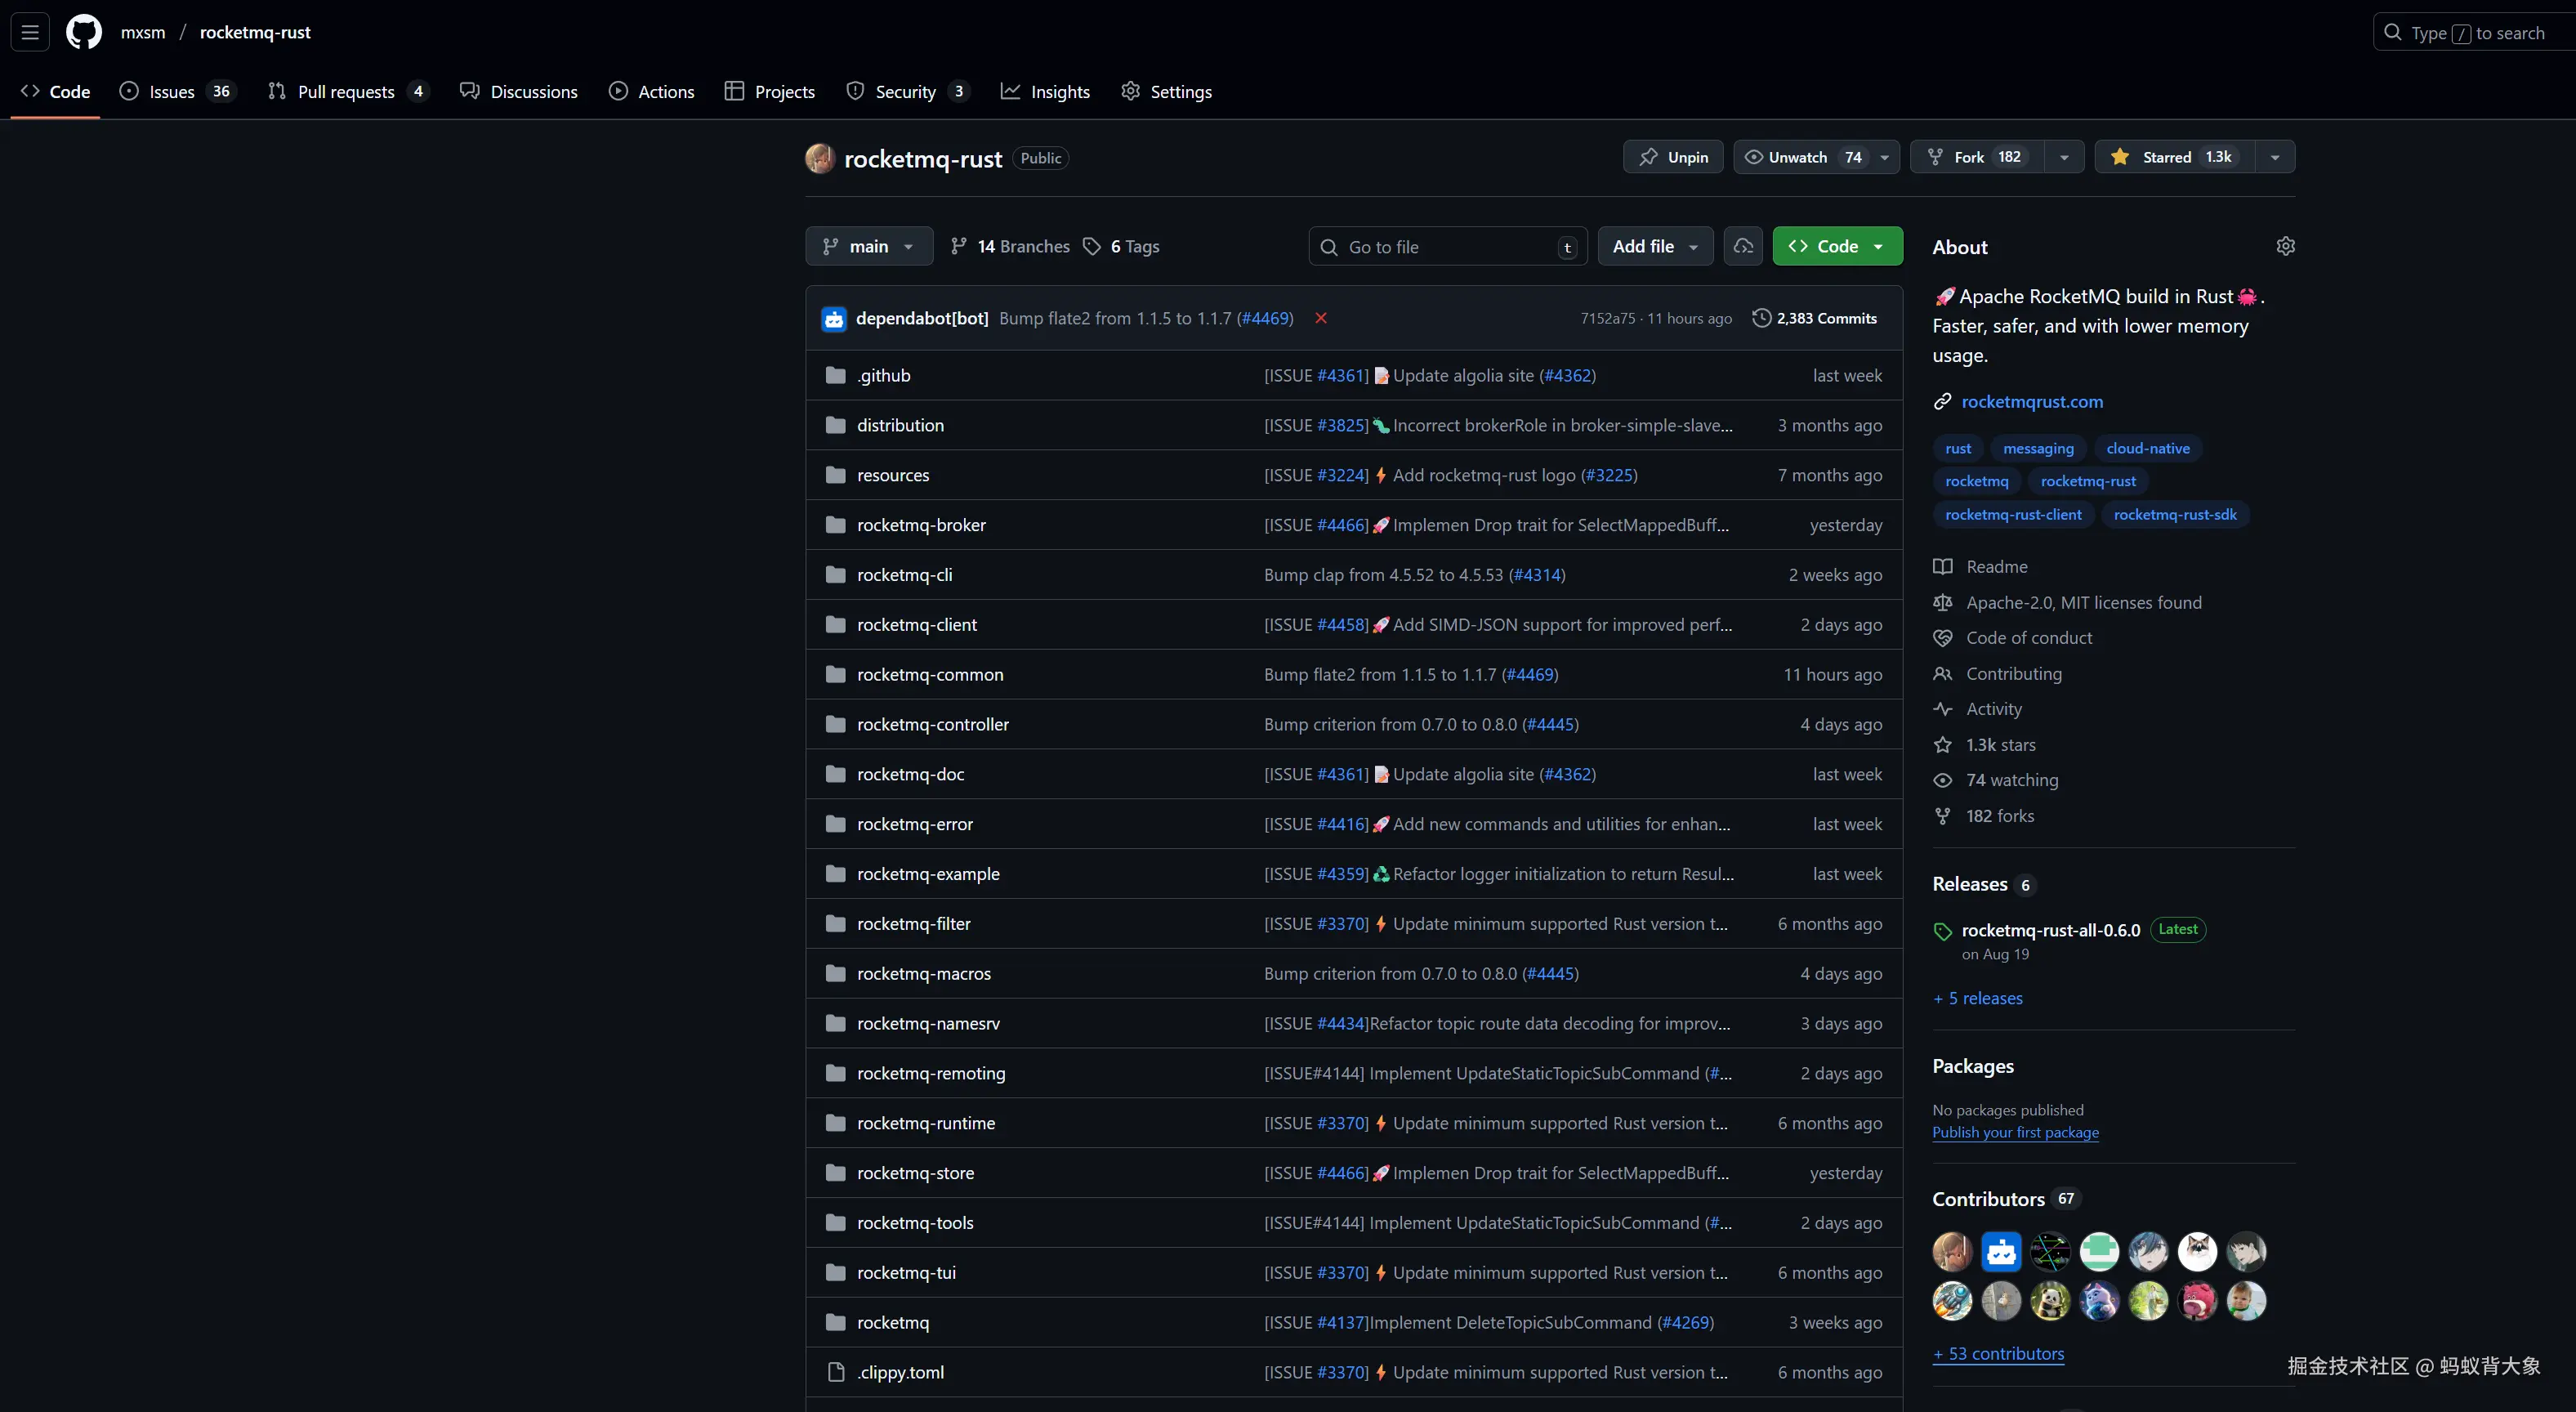The image size is (2576, 1412).
Task: Open the Add file dropdown
Action: 1655,246
